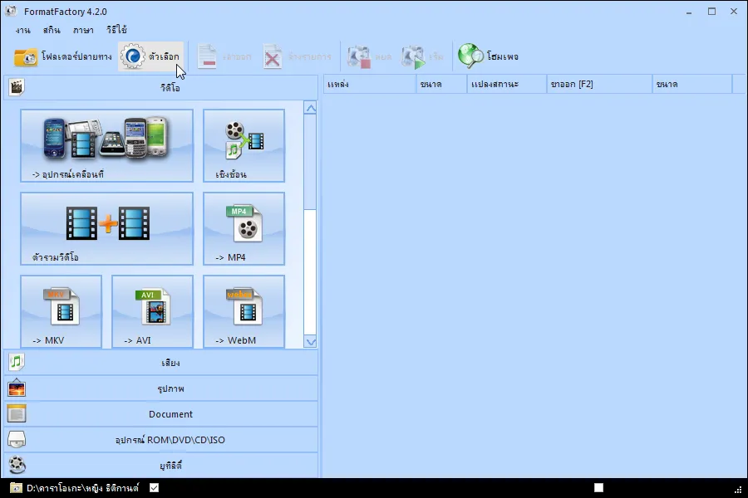Minimize the FormatFactory window
Image resolution: width=748 pixels, height=498 pixels.
pos(689,12)
